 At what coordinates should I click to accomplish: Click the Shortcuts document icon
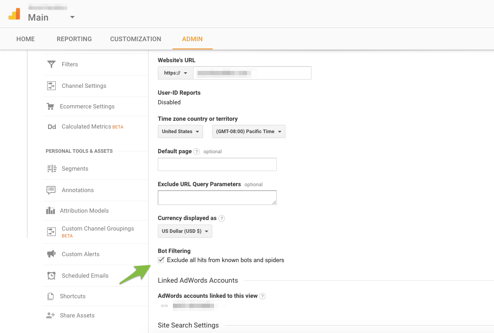coord(50,296)
